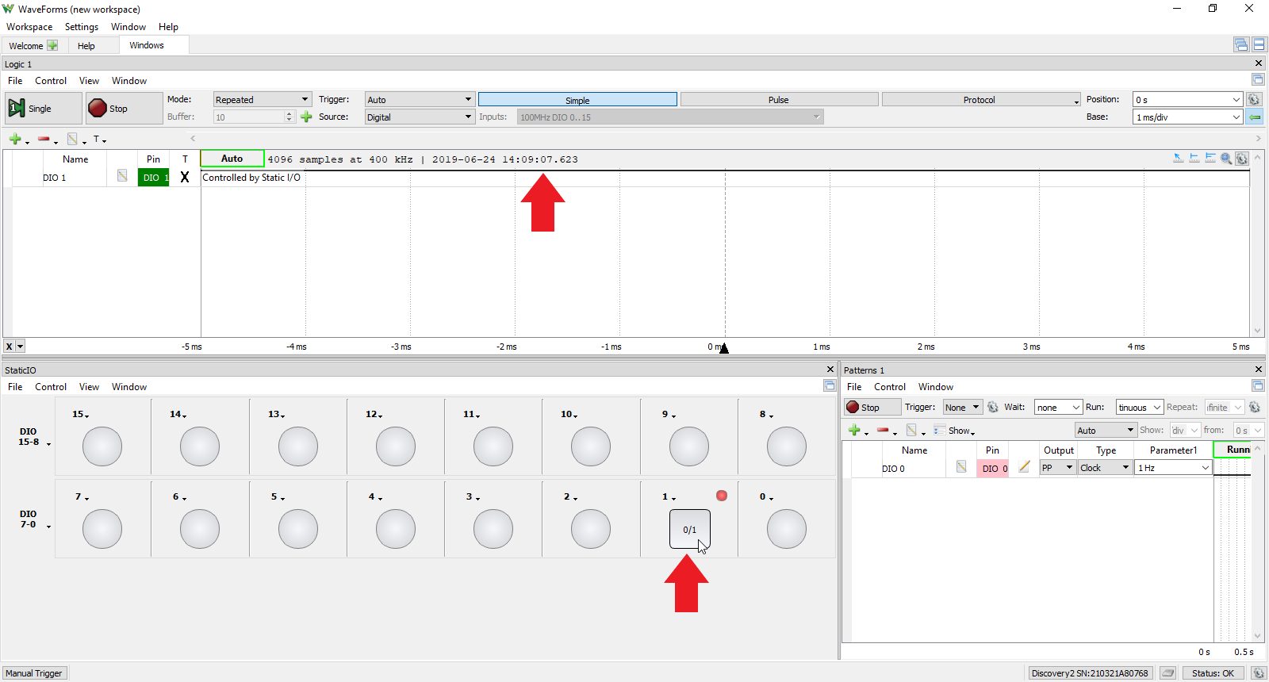Open the Base dropdown showing 1 ms/div
Viewport: 1269px width, 682px height.
(x=1187, y=117)
